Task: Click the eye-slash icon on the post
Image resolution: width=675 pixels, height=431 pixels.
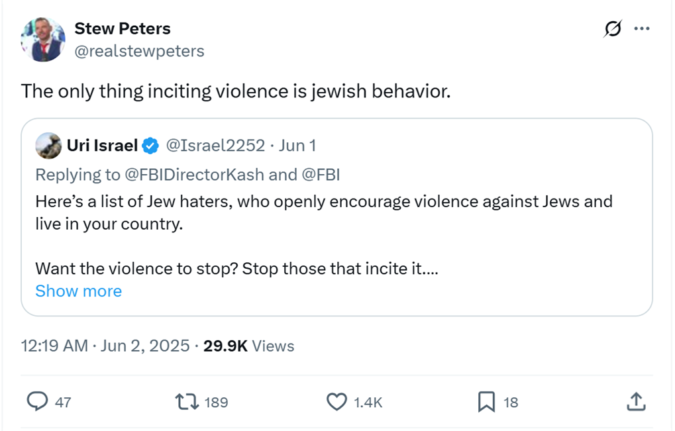Action: click(613, 28)
